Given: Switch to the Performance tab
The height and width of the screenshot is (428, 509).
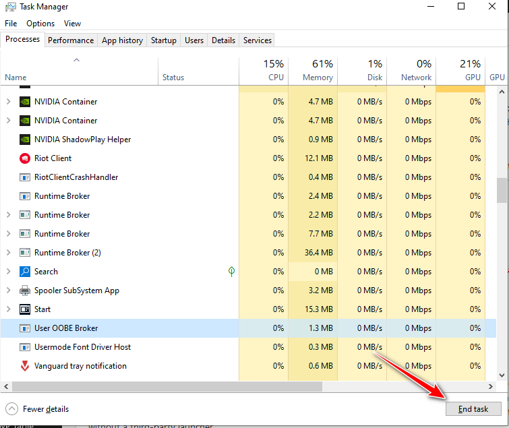Looking at the screenshot, I should 71,40.
